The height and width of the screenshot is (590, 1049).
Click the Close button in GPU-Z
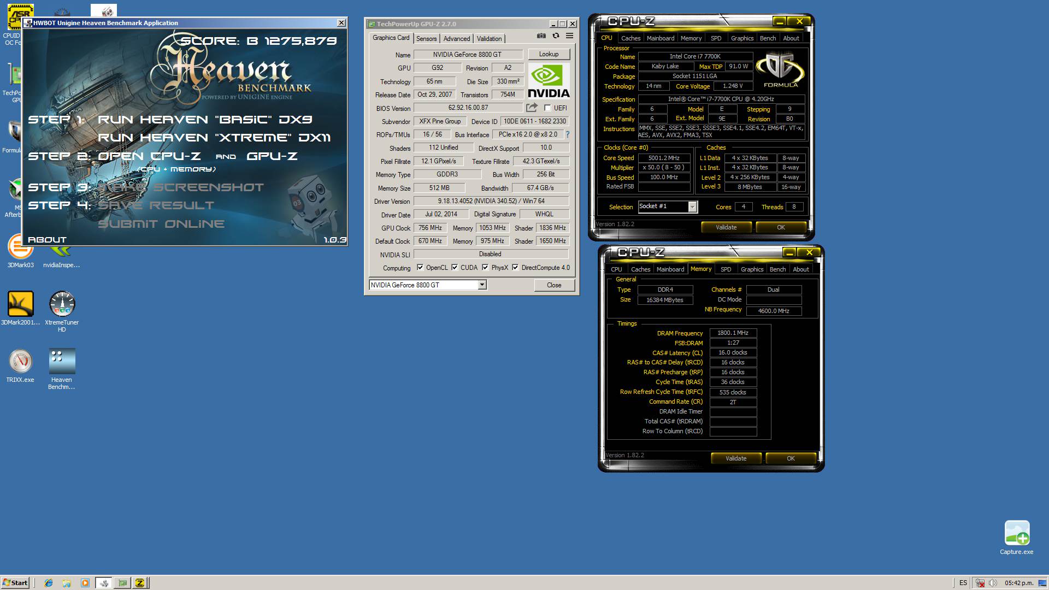(x=554, y=285)
